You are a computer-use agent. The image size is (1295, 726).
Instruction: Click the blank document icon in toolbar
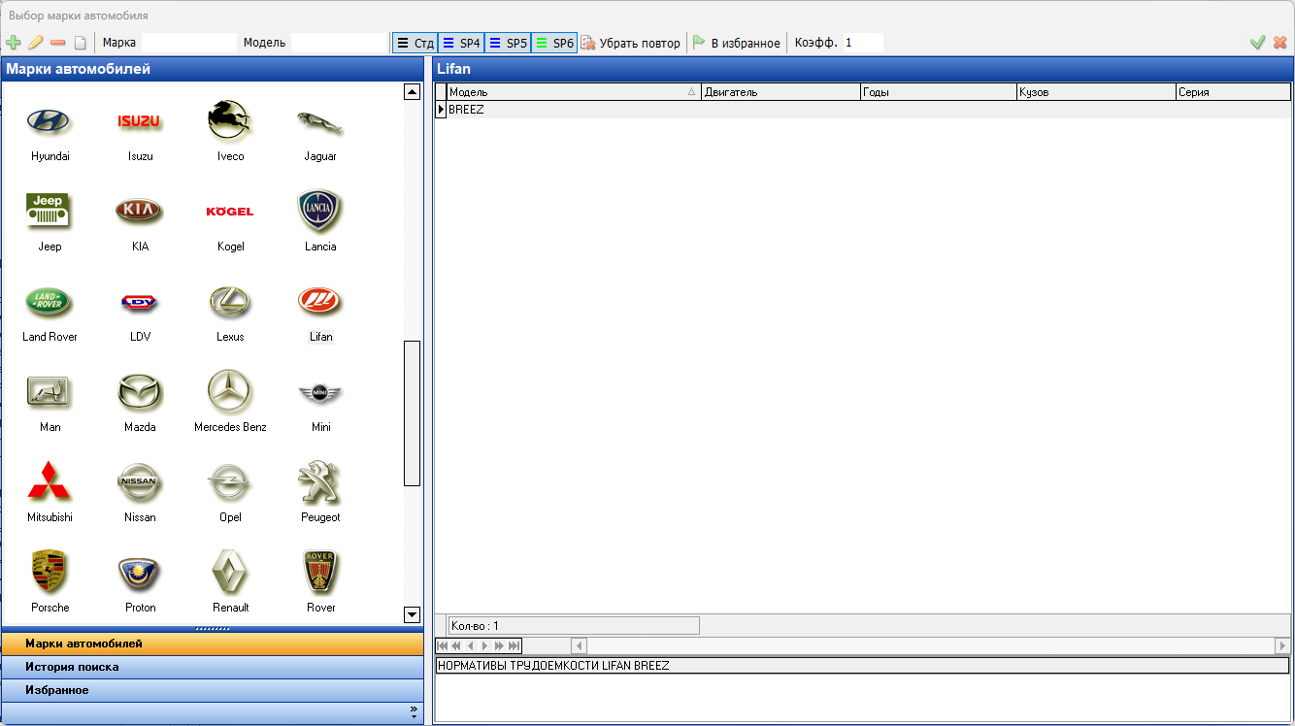(81, 43)
